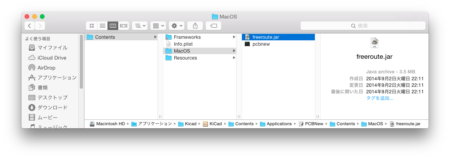450x159 pixels.
Task: Click the sidebar scrollbar
Action: coord(81,62)
